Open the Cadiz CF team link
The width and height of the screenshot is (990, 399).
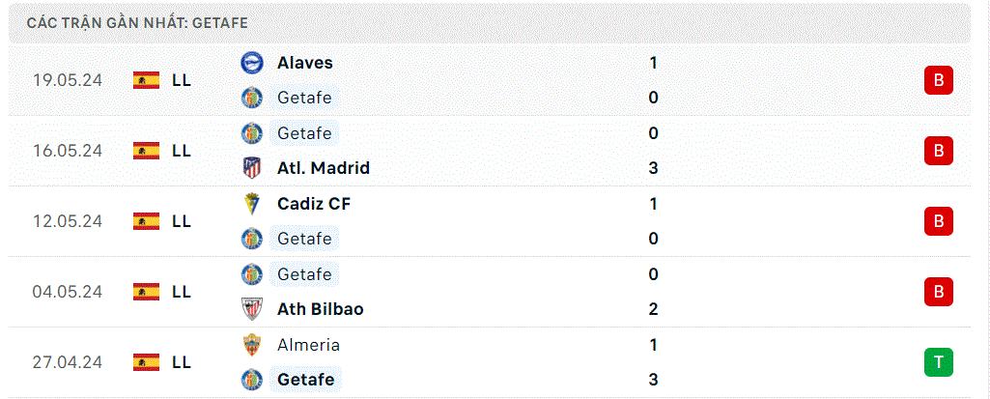click(x=314, y=203)
